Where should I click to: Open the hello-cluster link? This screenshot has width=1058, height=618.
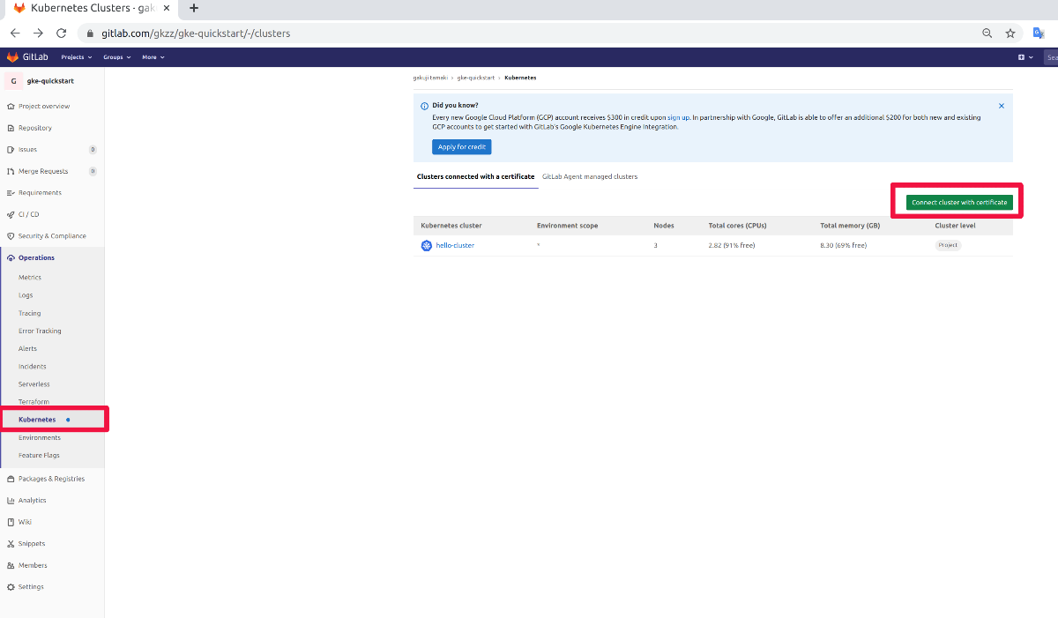coord(455,245)
